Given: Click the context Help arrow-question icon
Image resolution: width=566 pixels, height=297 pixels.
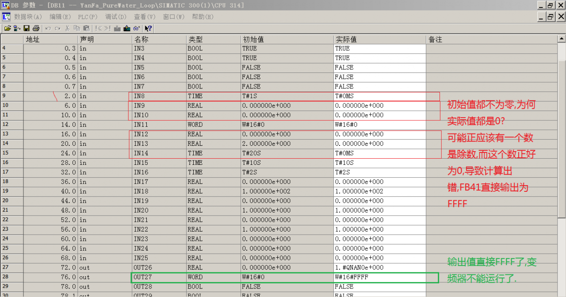Looking at the screenshot, I should tap(148, 28).
